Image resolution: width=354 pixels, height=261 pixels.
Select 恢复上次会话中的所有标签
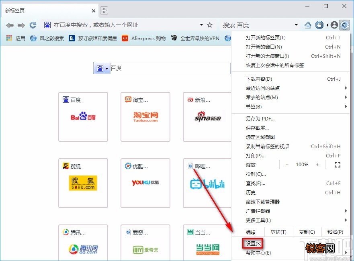click(291, 65)
